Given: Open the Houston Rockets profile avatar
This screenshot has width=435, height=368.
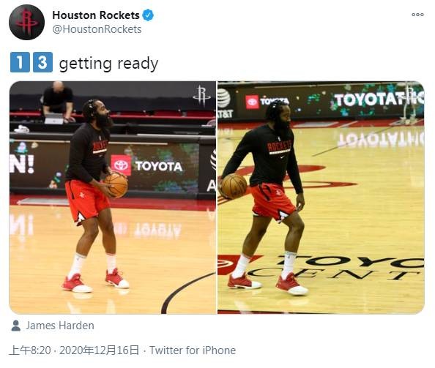Looking at the screenshot, I should click(x=26, y=22).
